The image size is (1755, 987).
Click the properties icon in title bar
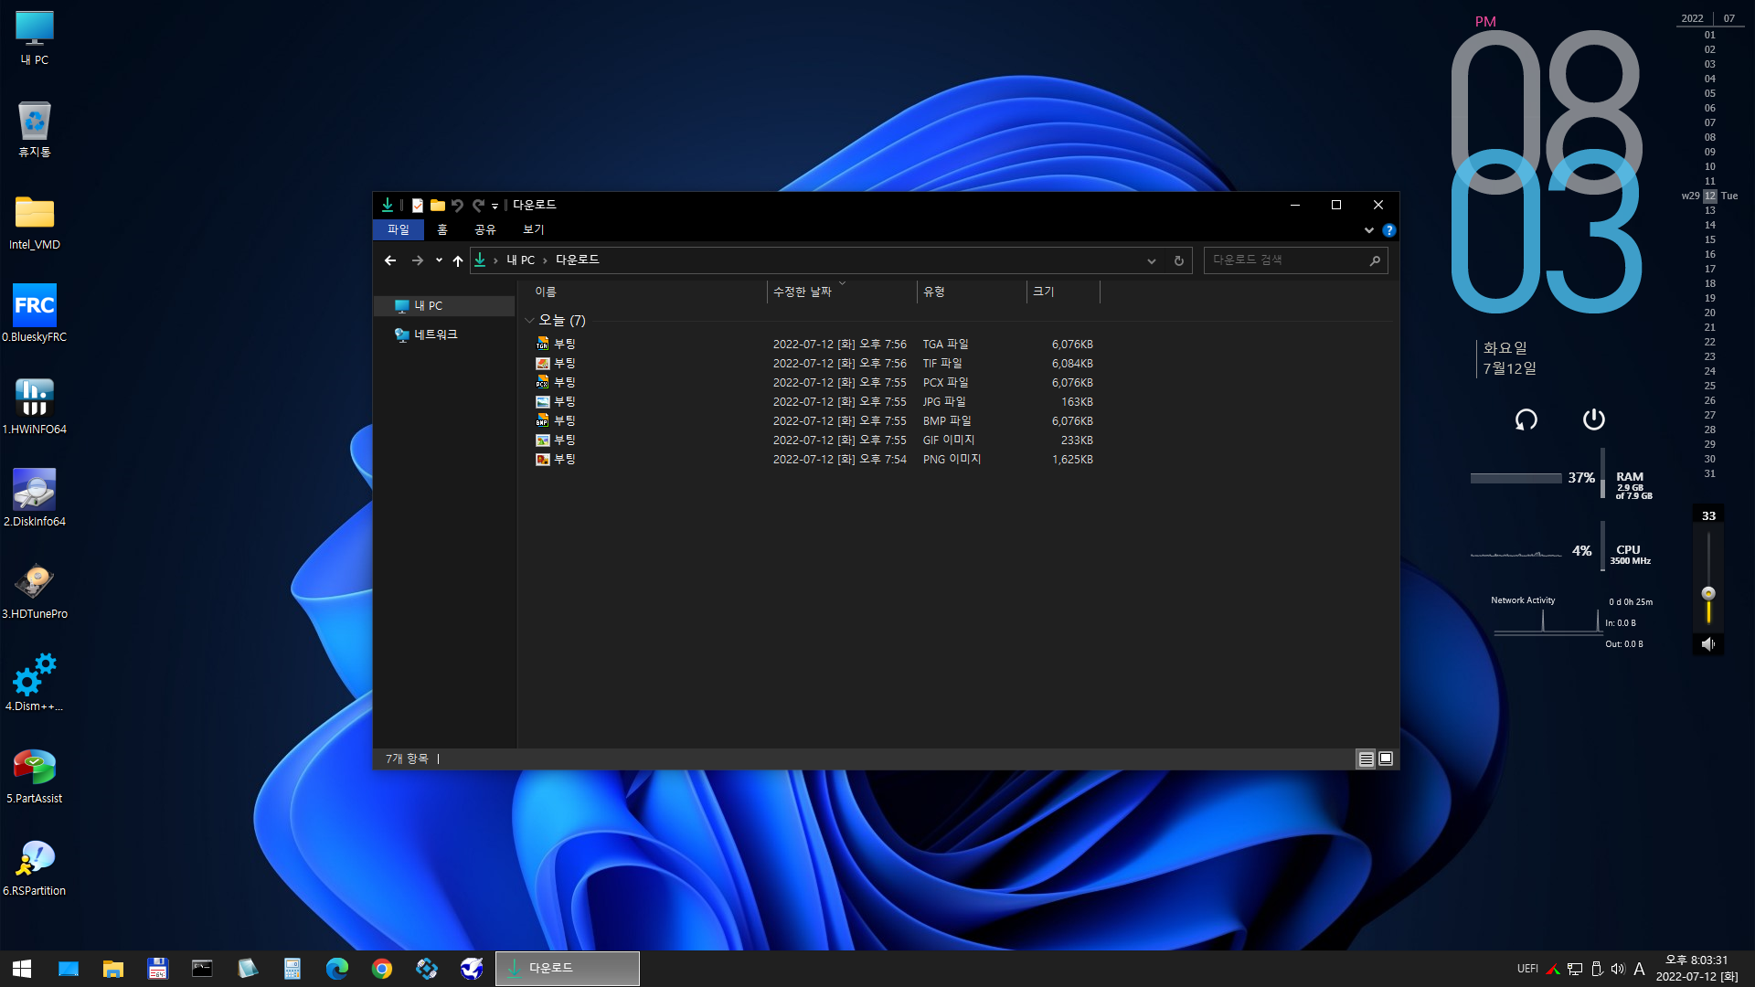(x=418, y=206)
